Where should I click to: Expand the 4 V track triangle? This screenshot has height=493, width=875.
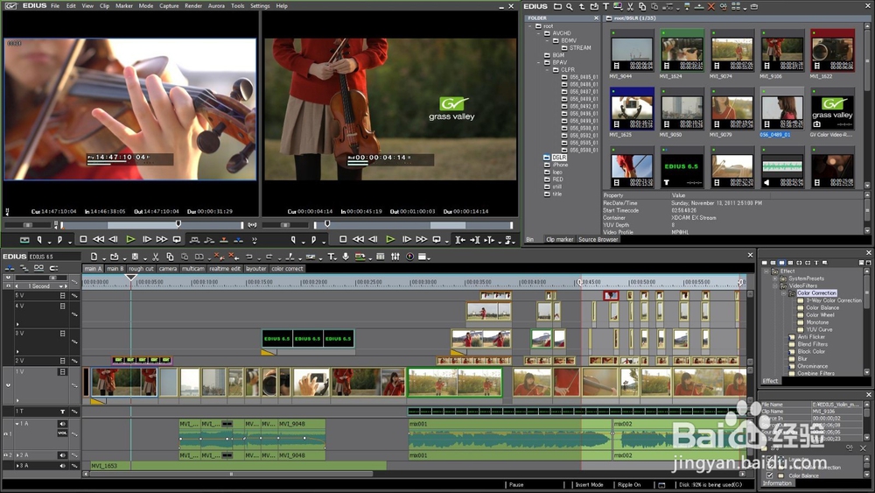(17, 324)
